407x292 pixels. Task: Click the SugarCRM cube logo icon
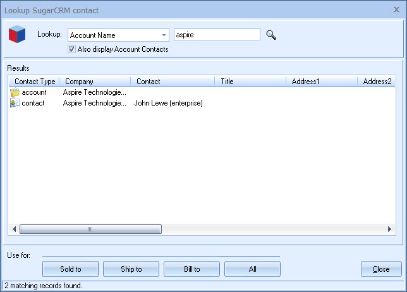(18, 35)
